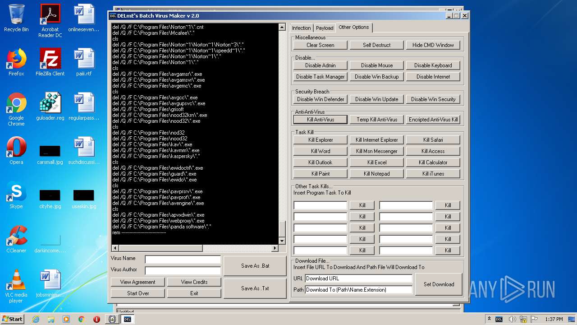Click Chrome icon in taskbar
This screenshot has height=325, width=577.
81,319
